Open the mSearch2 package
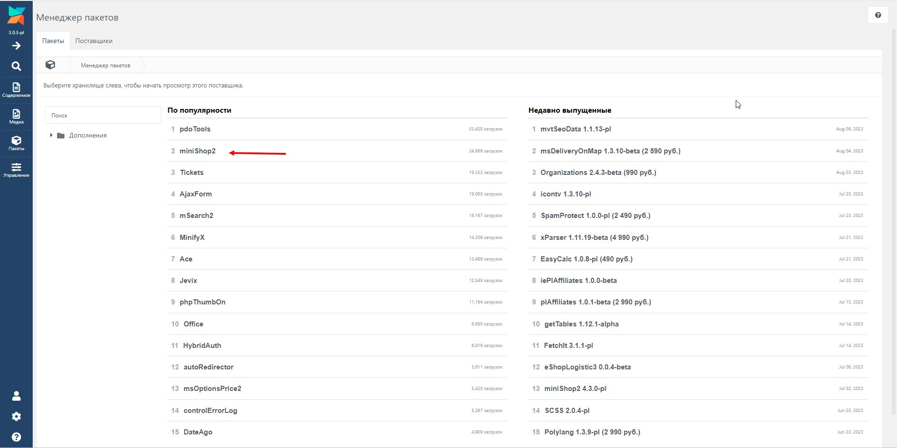The width and height of the screenshot is (897, 448). tap(196, 216)
